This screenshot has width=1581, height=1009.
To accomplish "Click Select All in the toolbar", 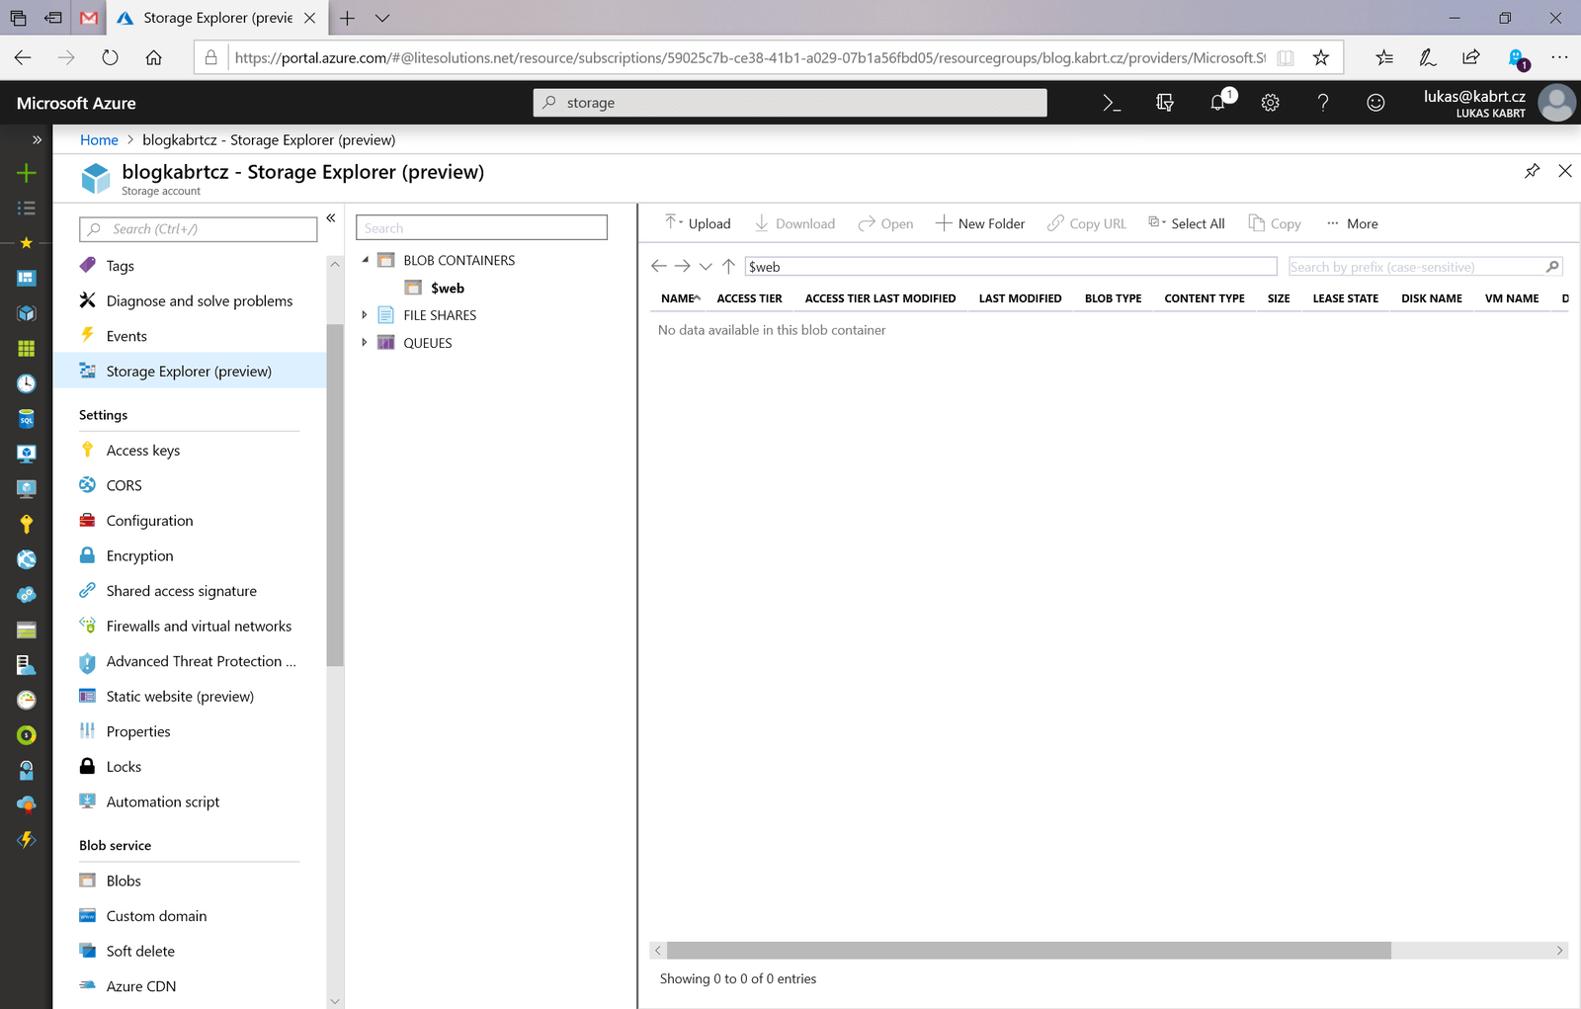I will [x=1186, y=223].
